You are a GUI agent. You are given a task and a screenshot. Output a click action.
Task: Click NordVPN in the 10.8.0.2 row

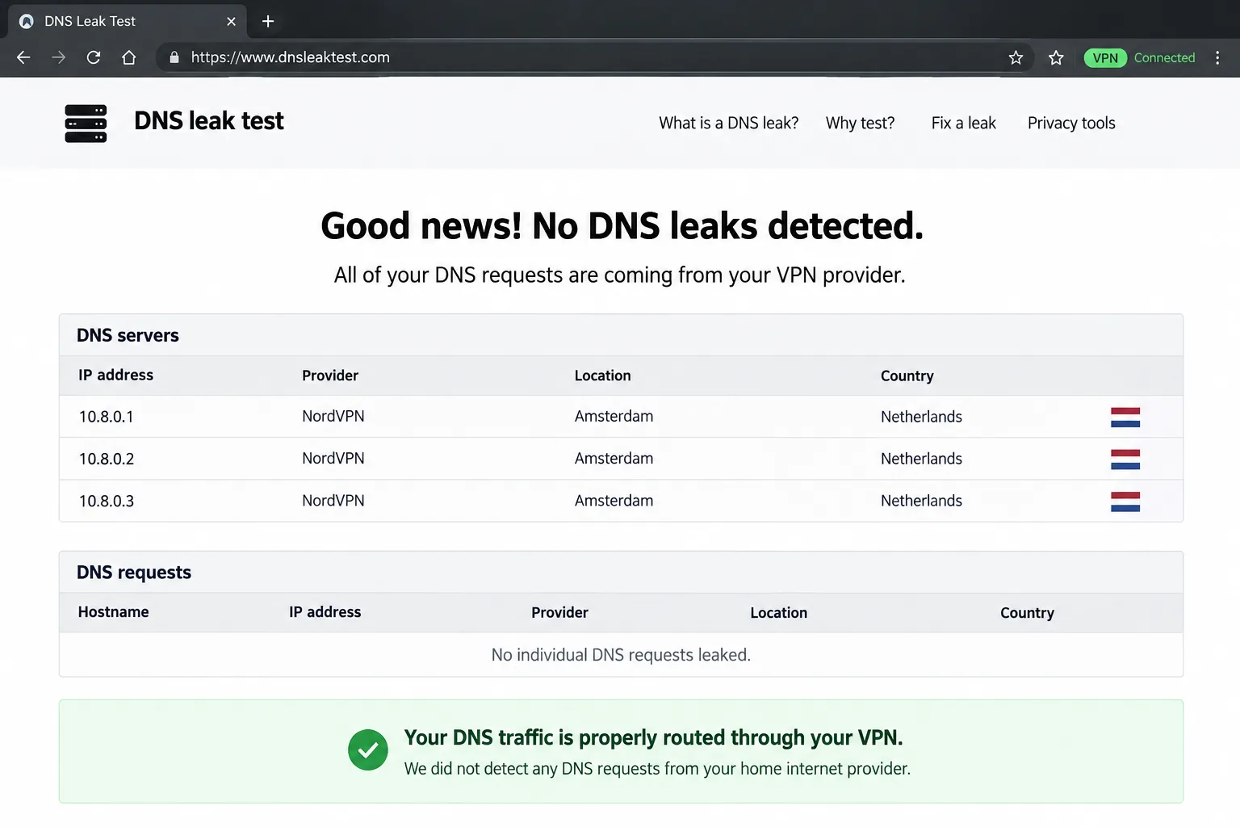click(333, 458)
